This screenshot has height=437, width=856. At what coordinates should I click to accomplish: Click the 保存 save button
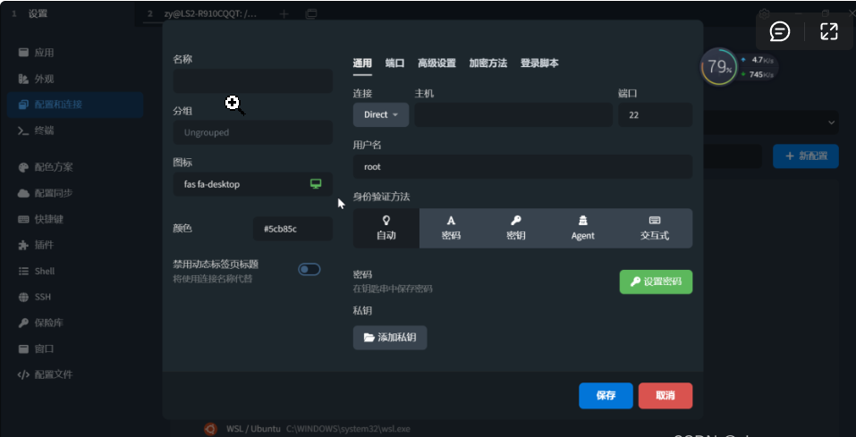[606, 396]
